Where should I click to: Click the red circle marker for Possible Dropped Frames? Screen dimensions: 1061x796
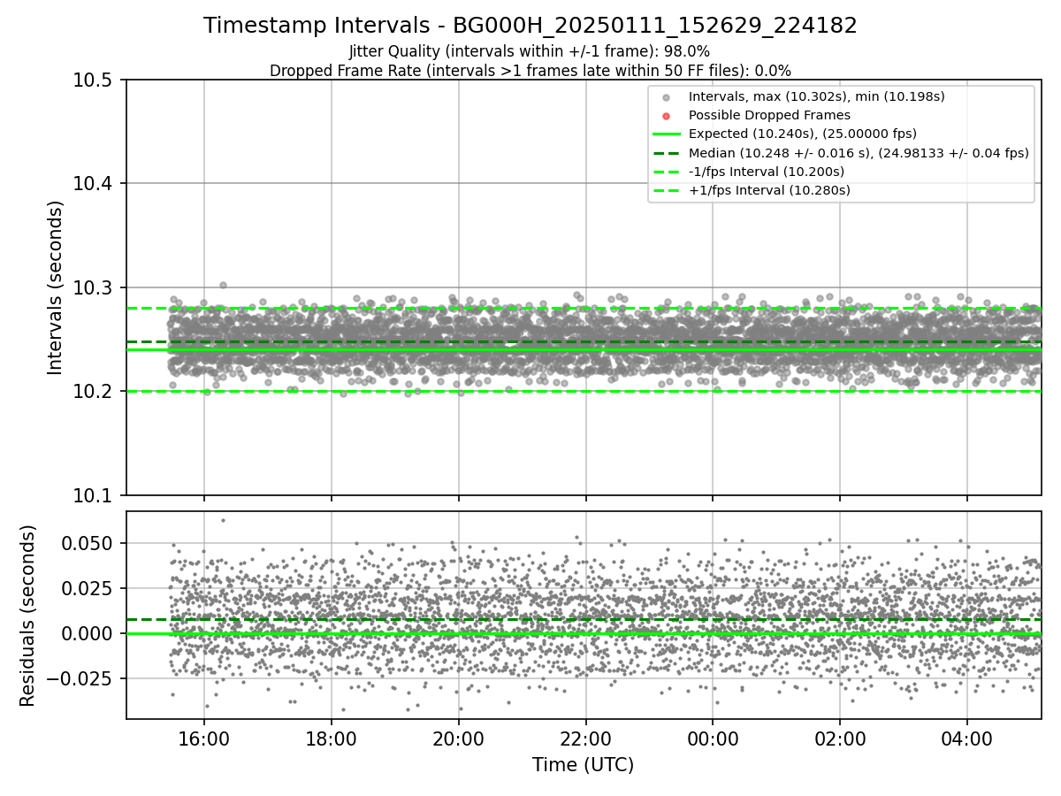667,115
